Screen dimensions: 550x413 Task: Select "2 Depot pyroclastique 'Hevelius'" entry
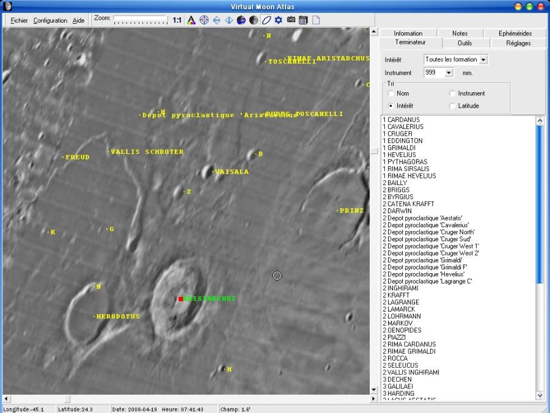point(424,274)
